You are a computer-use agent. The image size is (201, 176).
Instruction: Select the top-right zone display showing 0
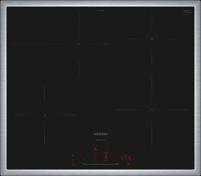coord(106,149)
